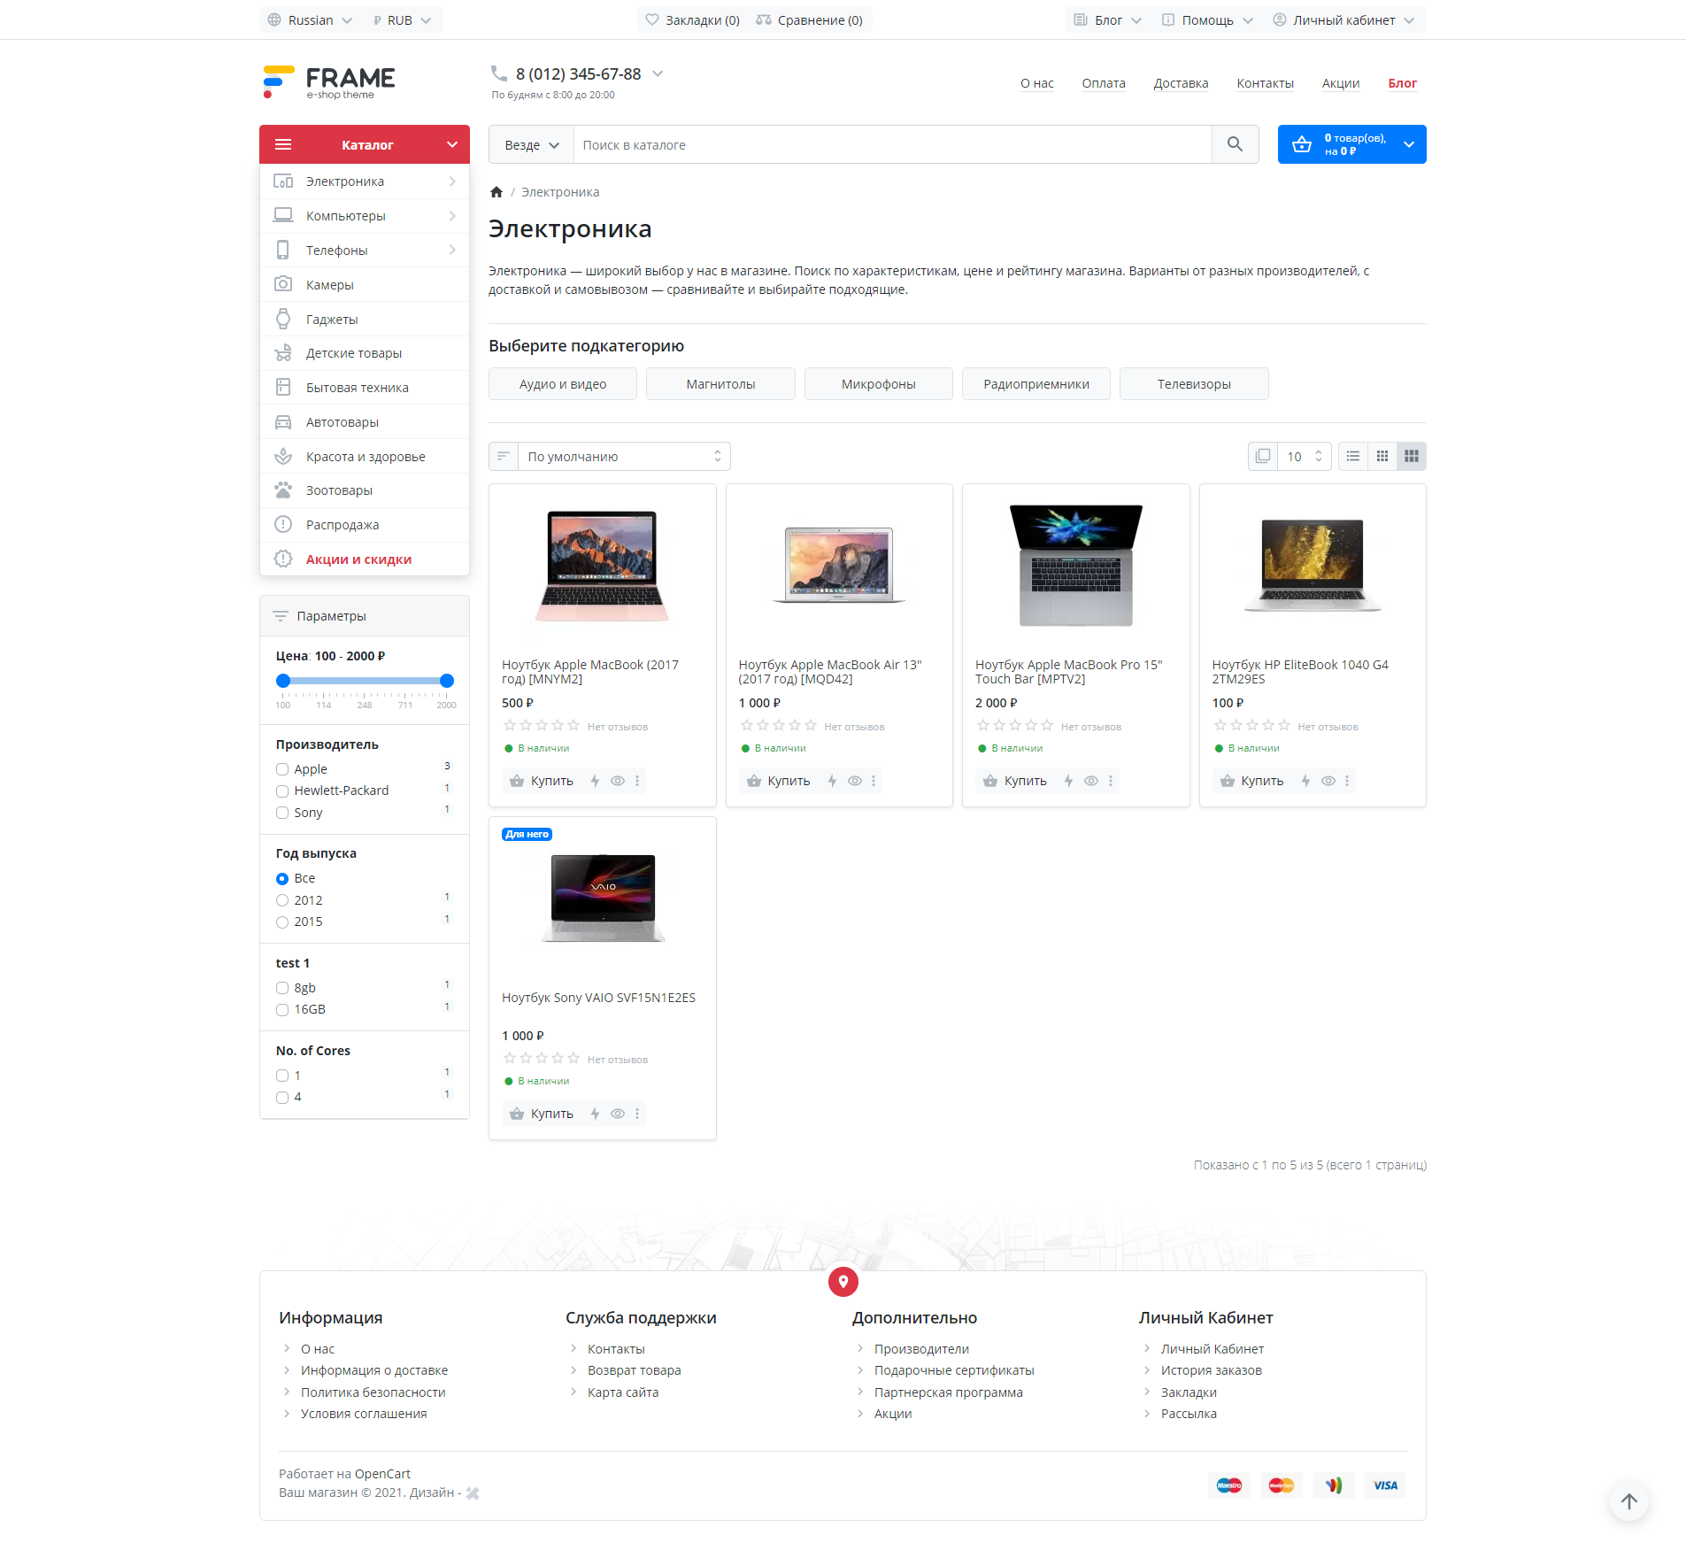Viewport: 1686px width, 1558px height.
Task: Expand phone number dropdown arrow
Action: click(658, 73)
